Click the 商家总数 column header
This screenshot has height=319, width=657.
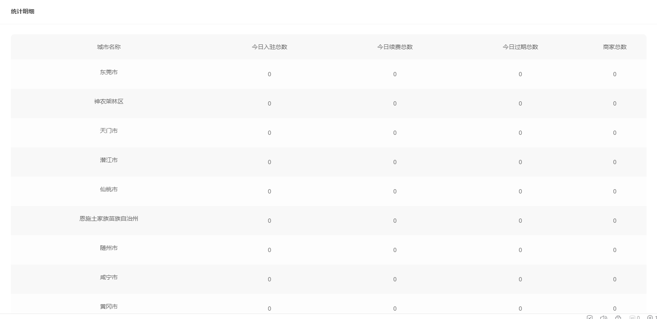tap(615, 47)
